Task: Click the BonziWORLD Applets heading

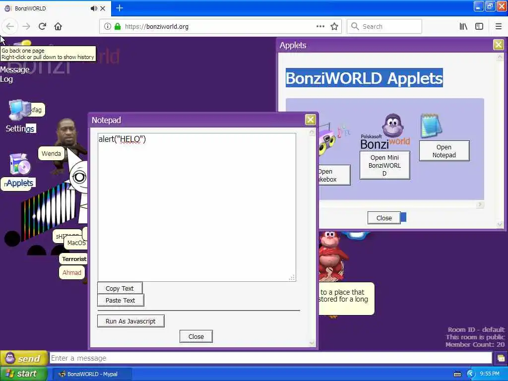Action: click(x=364, y=78)
